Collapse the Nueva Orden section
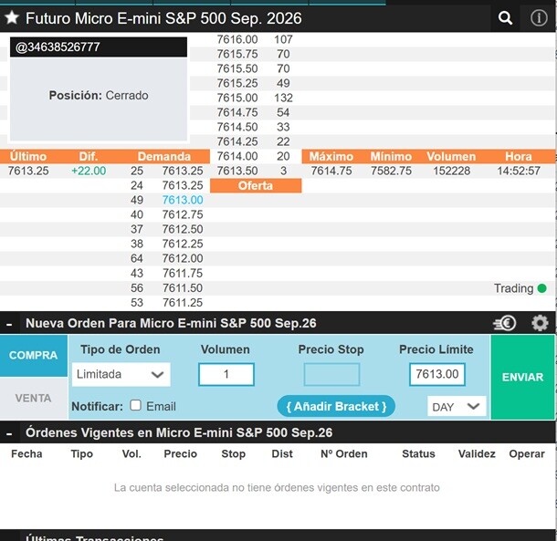Viewport: 557px width, 541px height. (9, 324)
